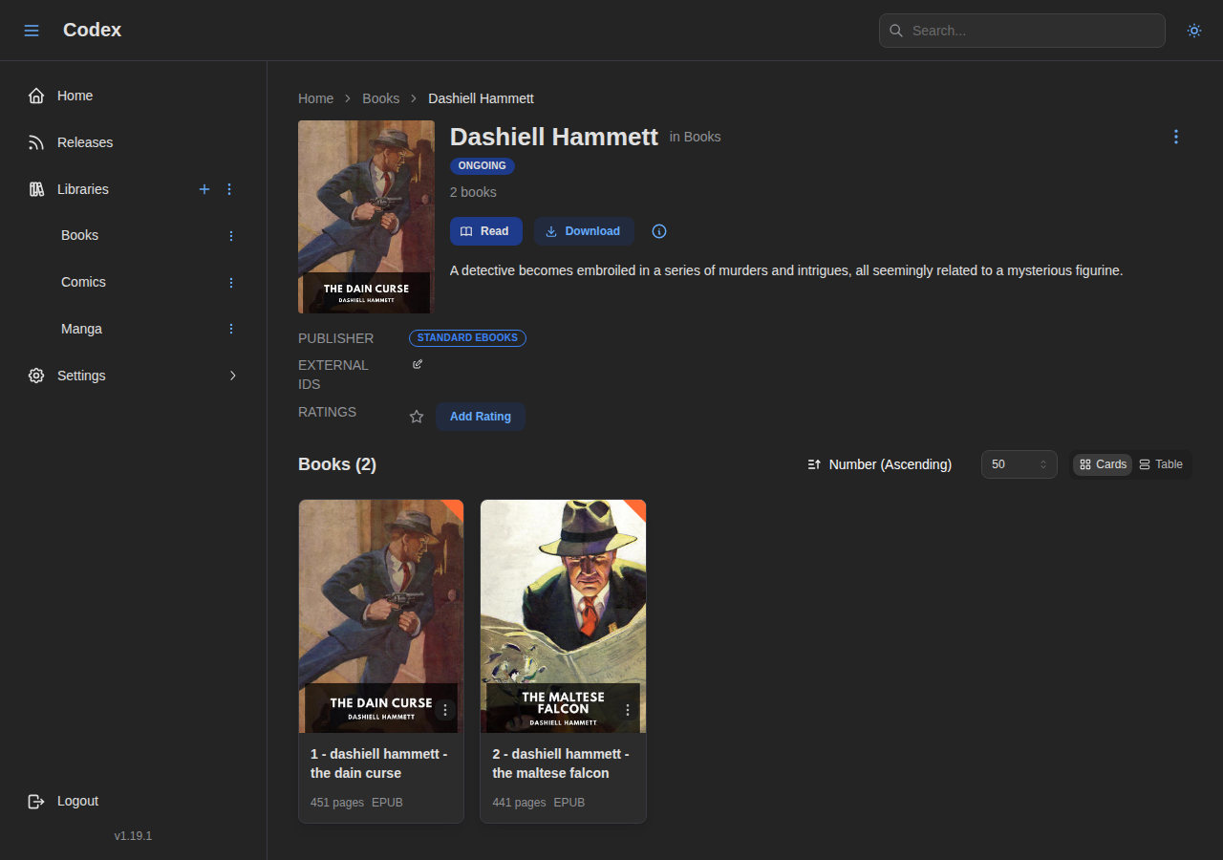
Task: Open Comics library options menu
Action: click(230, 282)
